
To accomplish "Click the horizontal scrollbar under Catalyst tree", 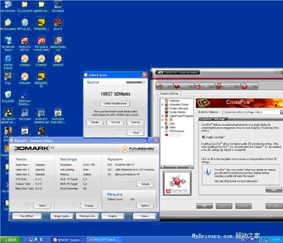I will [x=177, y=167].
